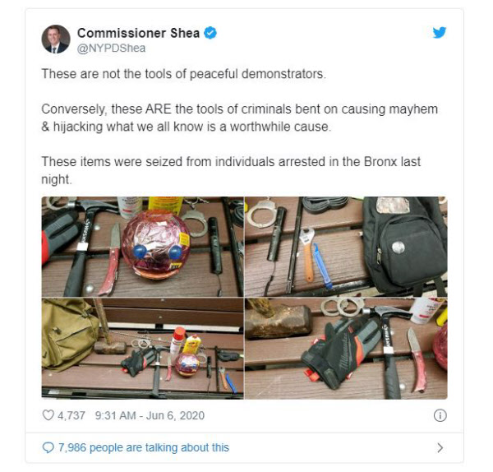
Task: Open the 9:31 AM - Jun 6, 2020 timestamp
Action: point(150,415)
